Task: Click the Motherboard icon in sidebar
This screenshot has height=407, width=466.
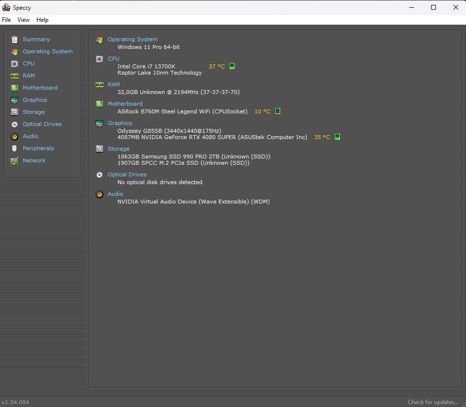Action: (x=14, y=88)
